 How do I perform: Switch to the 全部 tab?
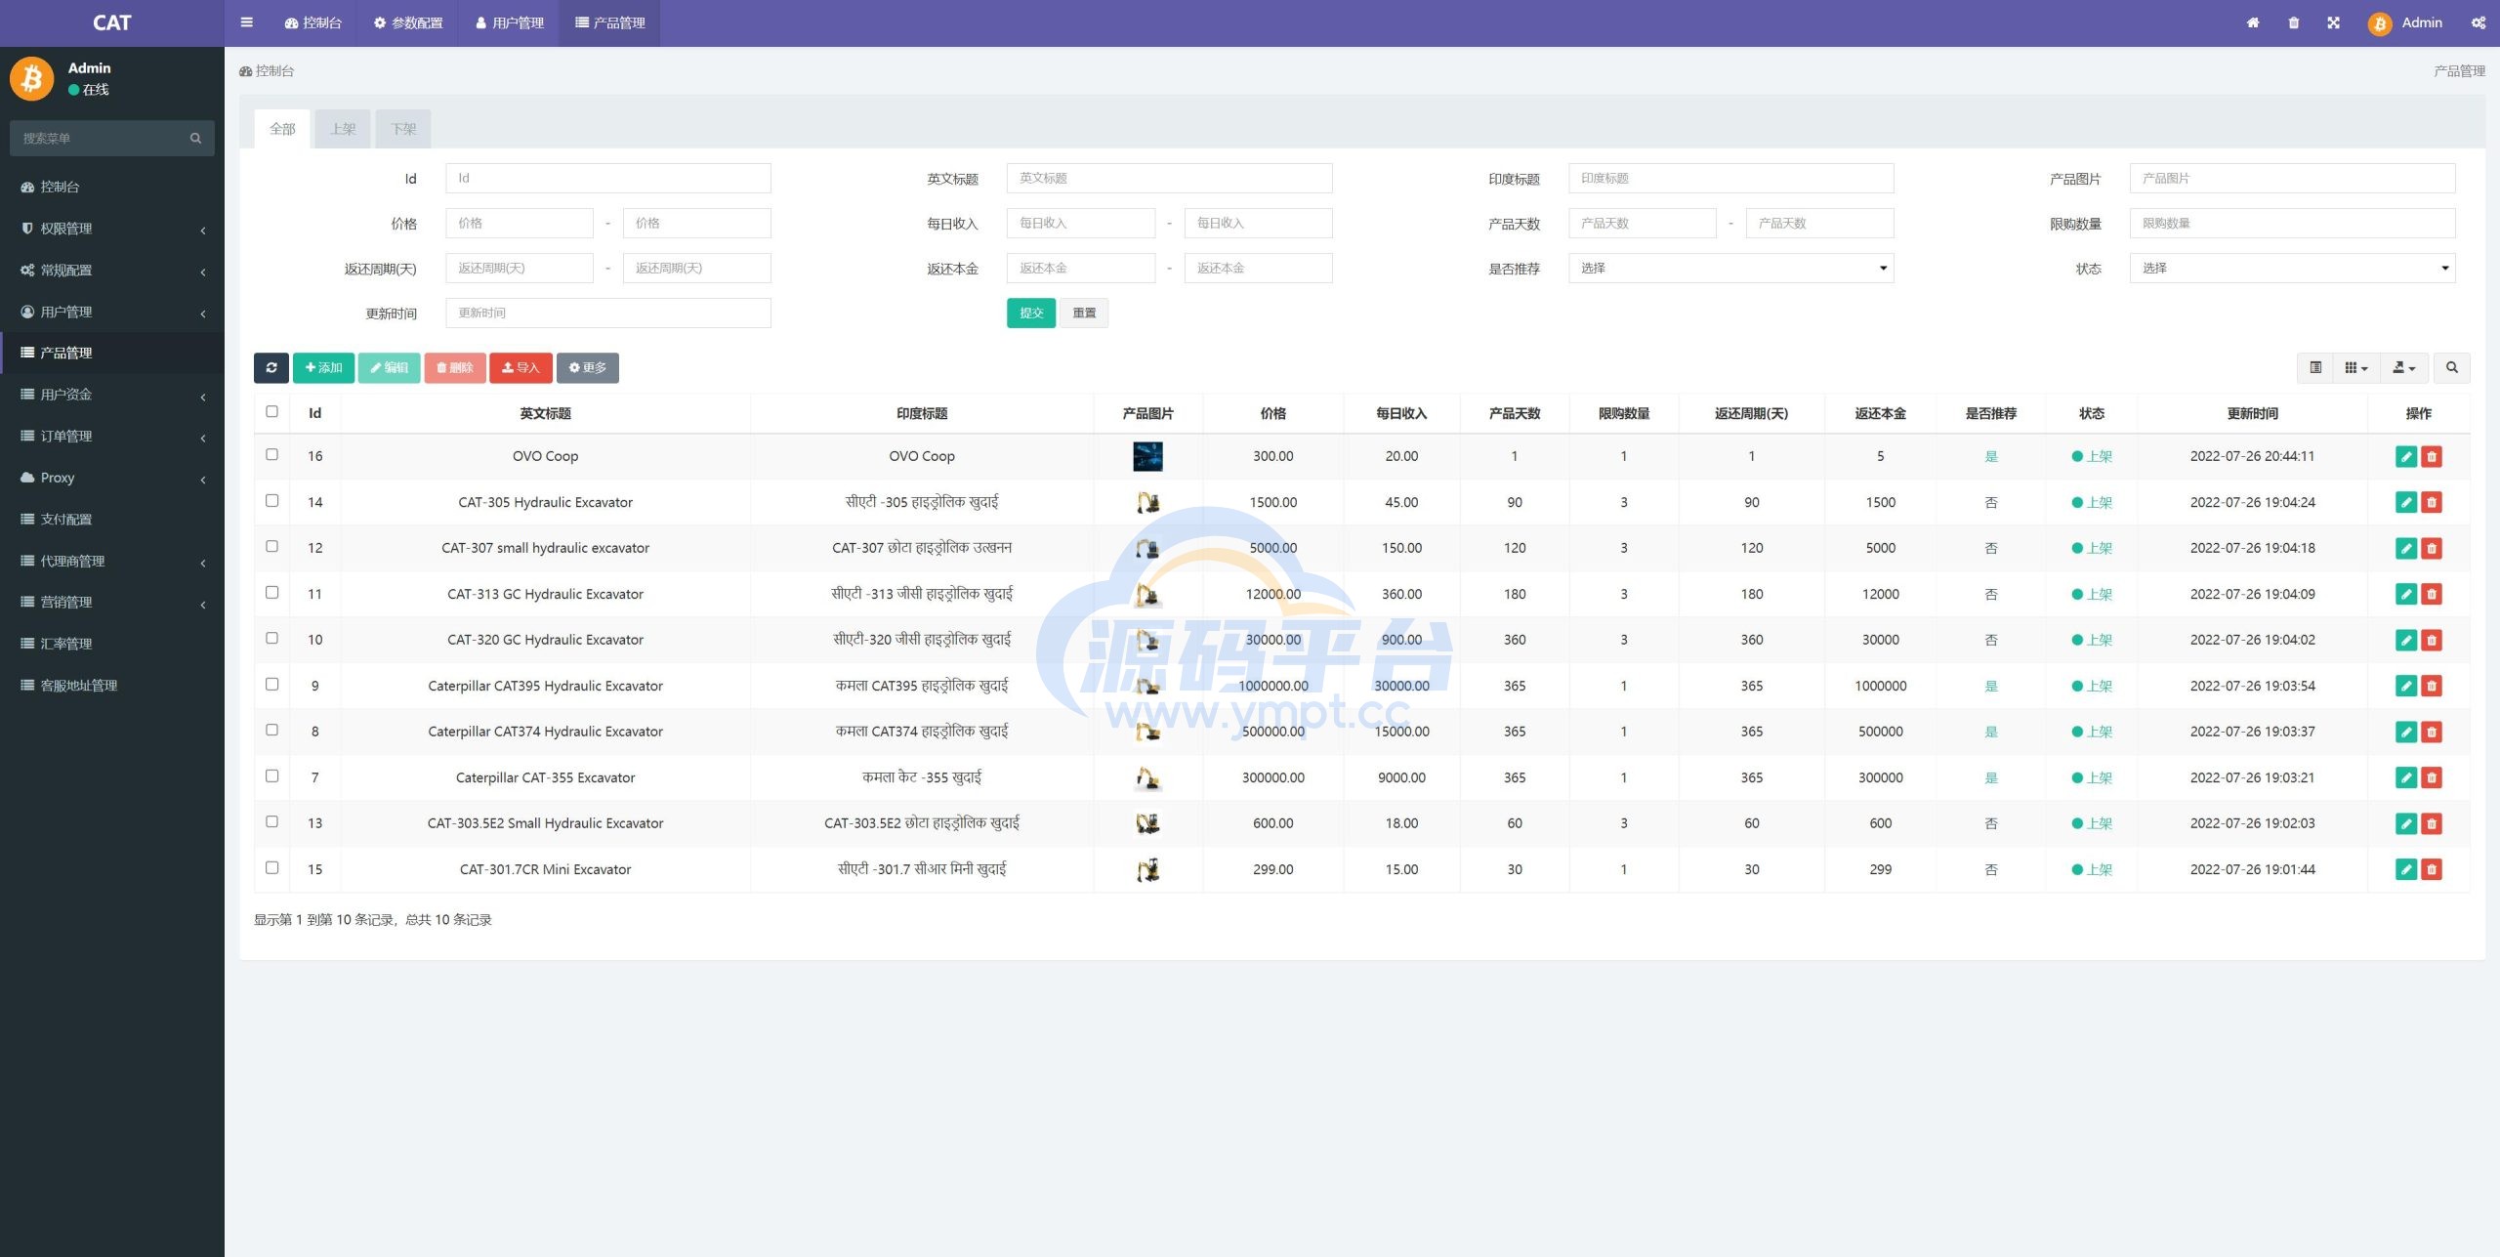point(282,129)
